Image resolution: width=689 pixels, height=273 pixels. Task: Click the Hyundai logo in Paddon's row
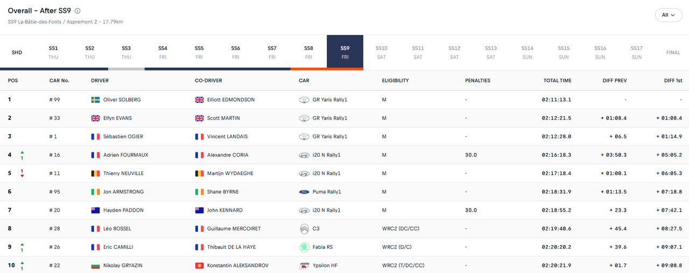(x=304, y=210)
